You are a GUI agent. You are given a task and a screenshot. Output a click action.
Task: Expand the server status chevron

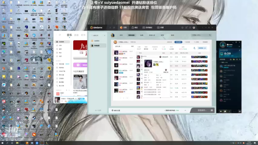(185, 111)
